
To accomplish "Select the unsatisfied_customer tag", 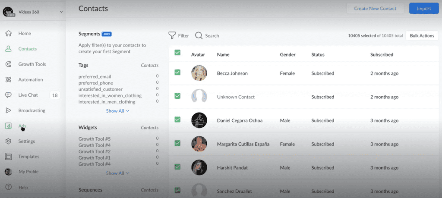I will (x=101, y=89).
